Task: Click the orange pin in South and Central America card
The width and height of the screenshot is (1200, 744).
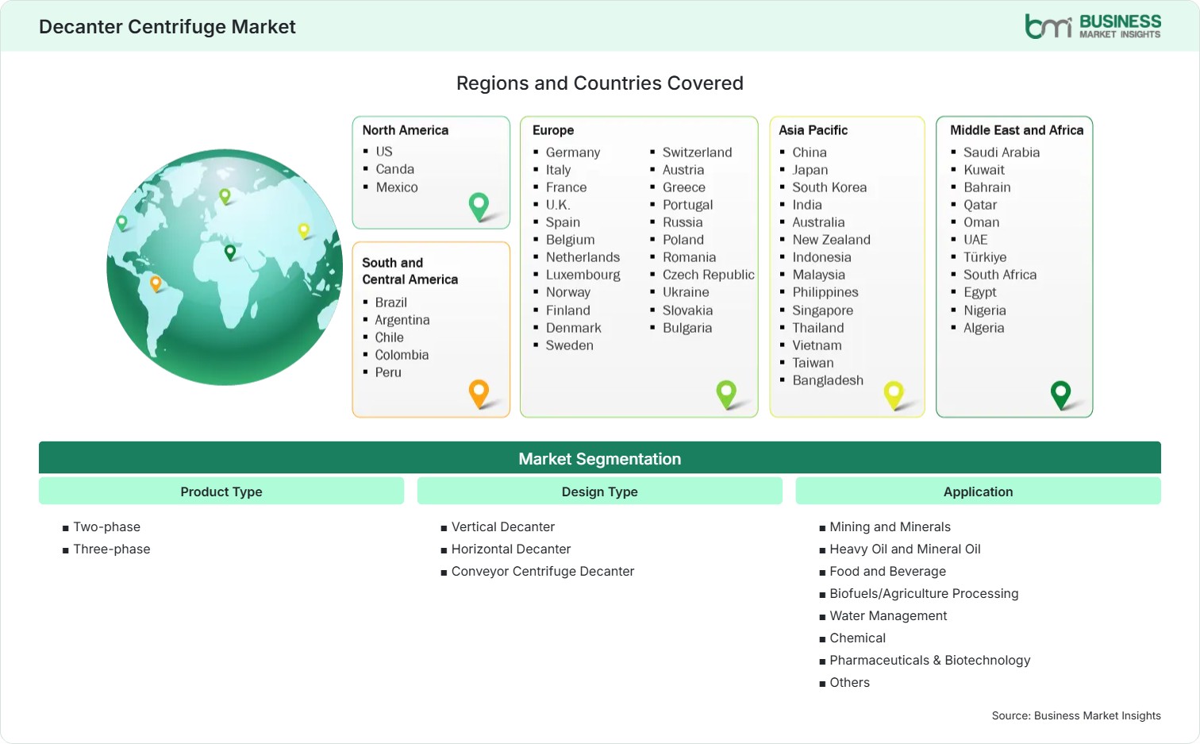Action: (479, 394)
